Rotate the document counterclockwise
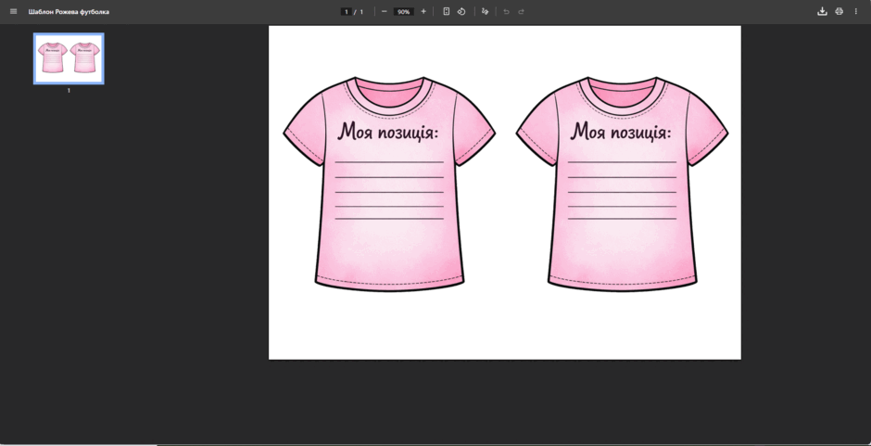The width and height of the screenshot is (871, 446). 461,12
